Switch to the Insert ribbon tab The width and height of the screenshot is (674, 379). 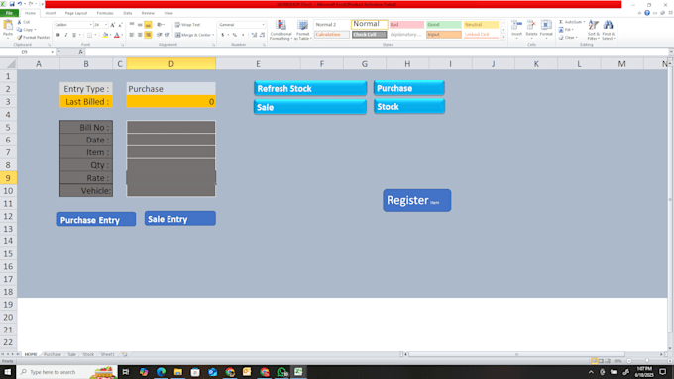point(51,13)
